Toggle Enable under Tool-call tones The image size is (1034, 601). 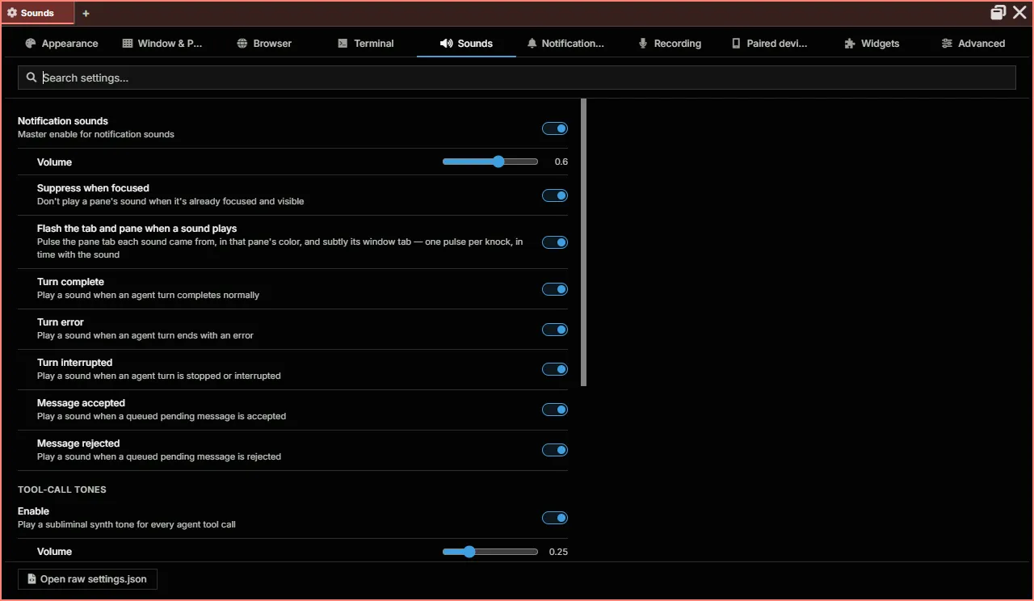tap(555, 518)
